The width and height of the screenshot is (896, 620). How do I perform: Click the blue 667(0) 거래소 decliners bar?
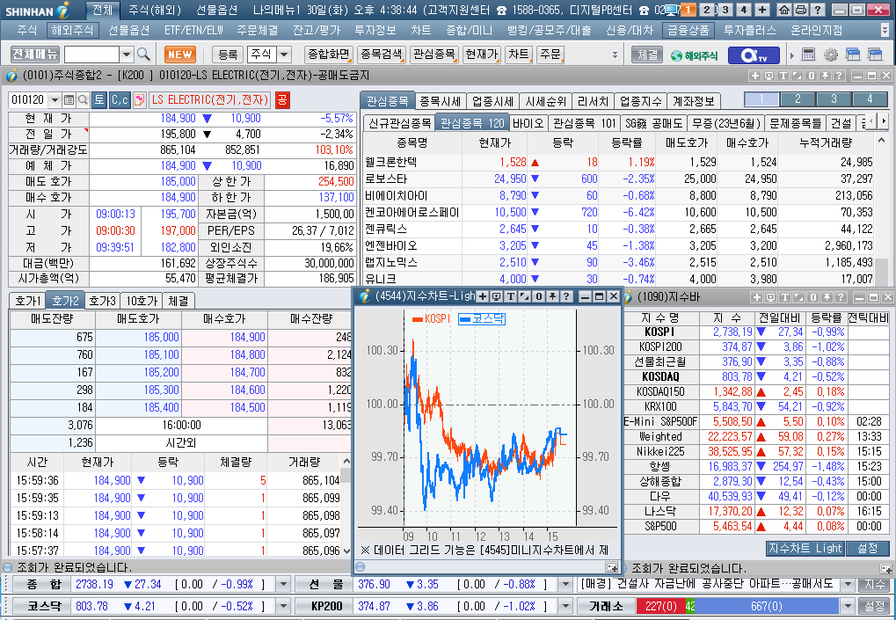[x=766, y=606]
